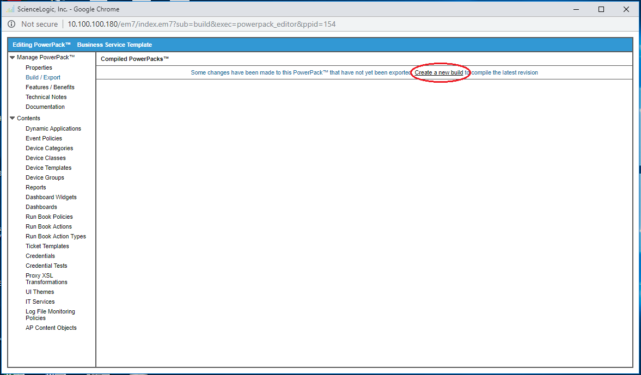
Task: Select Run Book Action Types
Action: pyautogui.click(x=56, y=237)
